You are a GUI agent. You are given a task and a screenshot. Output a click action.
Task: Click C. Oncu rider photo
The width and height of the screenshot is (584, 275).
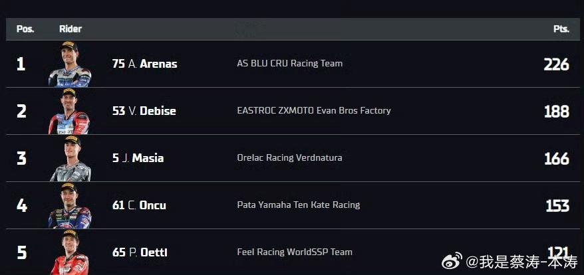(x=70, y=206)
